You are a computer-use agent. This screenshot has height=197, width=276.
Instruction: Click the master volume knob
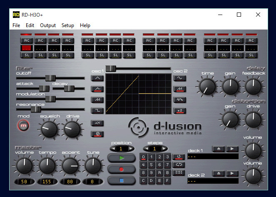point(24,166)
